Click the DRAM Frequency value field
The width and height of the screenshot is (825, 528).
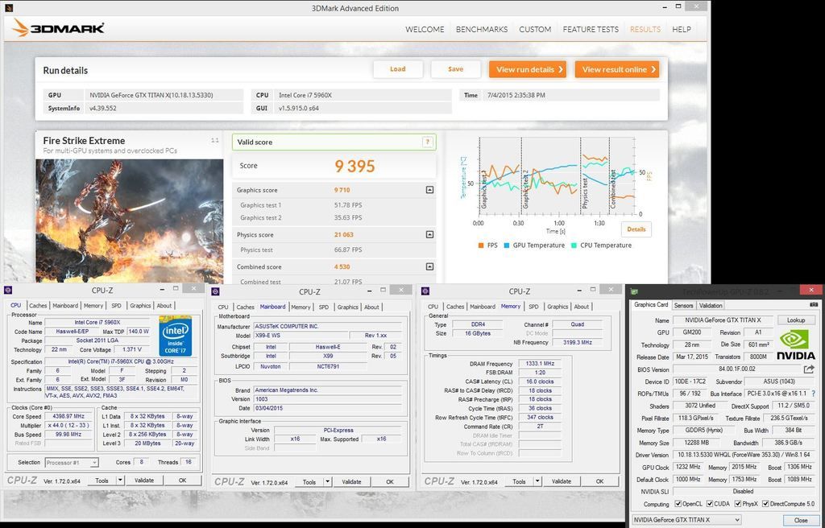pyautogui.click(x=541, y=363)
